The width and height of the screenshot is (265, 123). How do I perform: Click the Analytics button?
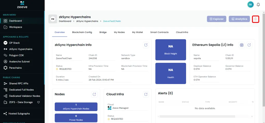click(x=239, y=19)
